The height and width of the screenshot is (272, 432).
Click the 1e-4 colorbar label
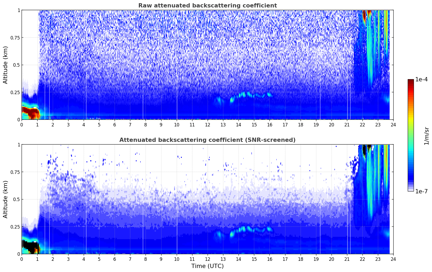tap(421, 79)
